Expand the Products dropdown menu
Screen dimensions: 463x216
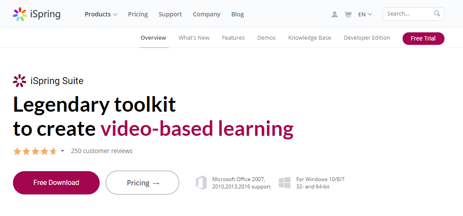pyautogui.click(x=101, y=14)
